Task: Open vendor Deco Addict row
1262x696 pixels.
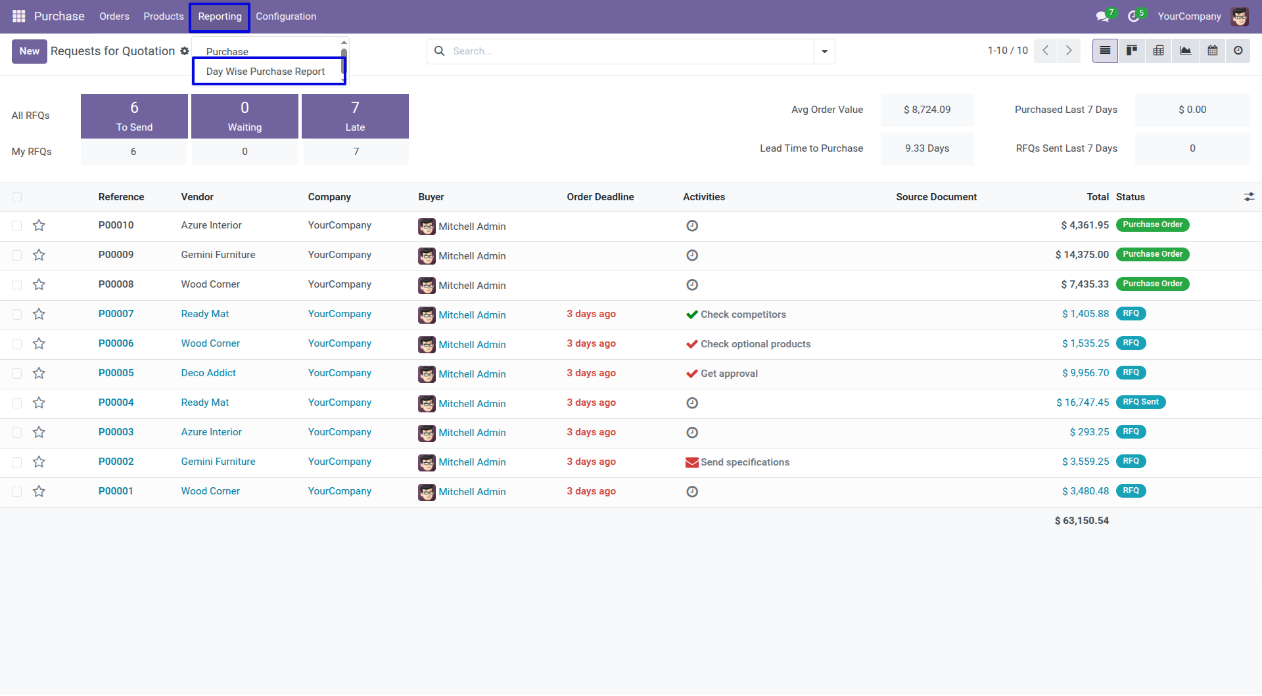Action: click(208, 373)
